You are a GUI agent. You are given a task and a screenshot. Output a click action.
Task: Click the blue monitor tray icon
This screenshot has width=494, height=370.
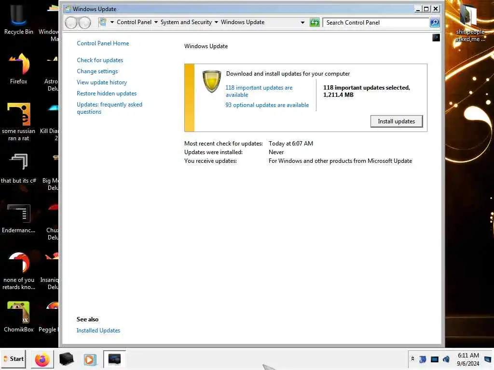pyautogui.click(x=435, y=359)
